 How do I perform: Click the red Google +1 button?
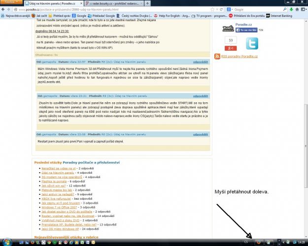(x=231, y=48)
